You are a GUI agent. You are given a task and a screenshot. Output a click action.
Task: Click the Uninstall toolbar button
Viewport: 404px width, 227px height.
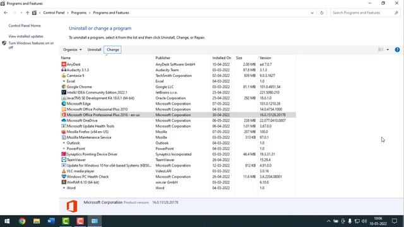(x=94, y=50)
